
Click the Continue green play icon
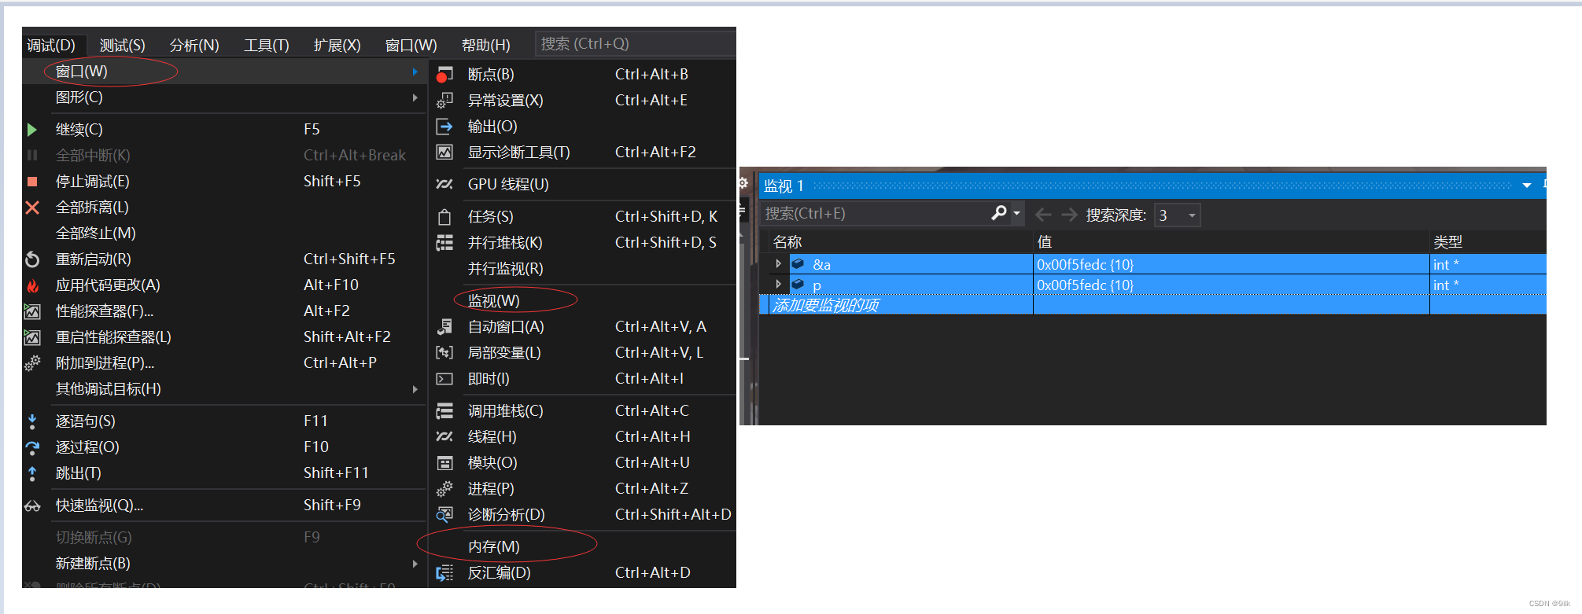point(32,129)
